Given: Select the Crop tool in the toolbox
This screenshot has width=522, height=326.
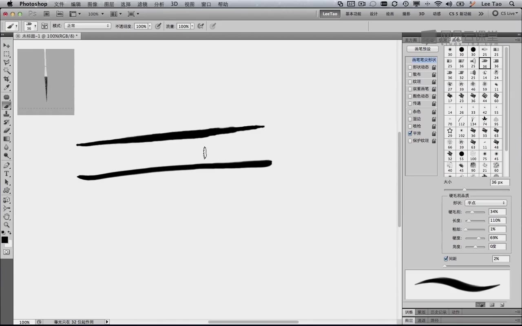Looking at the screenshot, I should [7, 79].
